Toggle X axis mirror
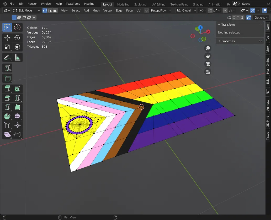Image resolution: width=271 pixels, height=220 pixels. (x=234, y=18)
